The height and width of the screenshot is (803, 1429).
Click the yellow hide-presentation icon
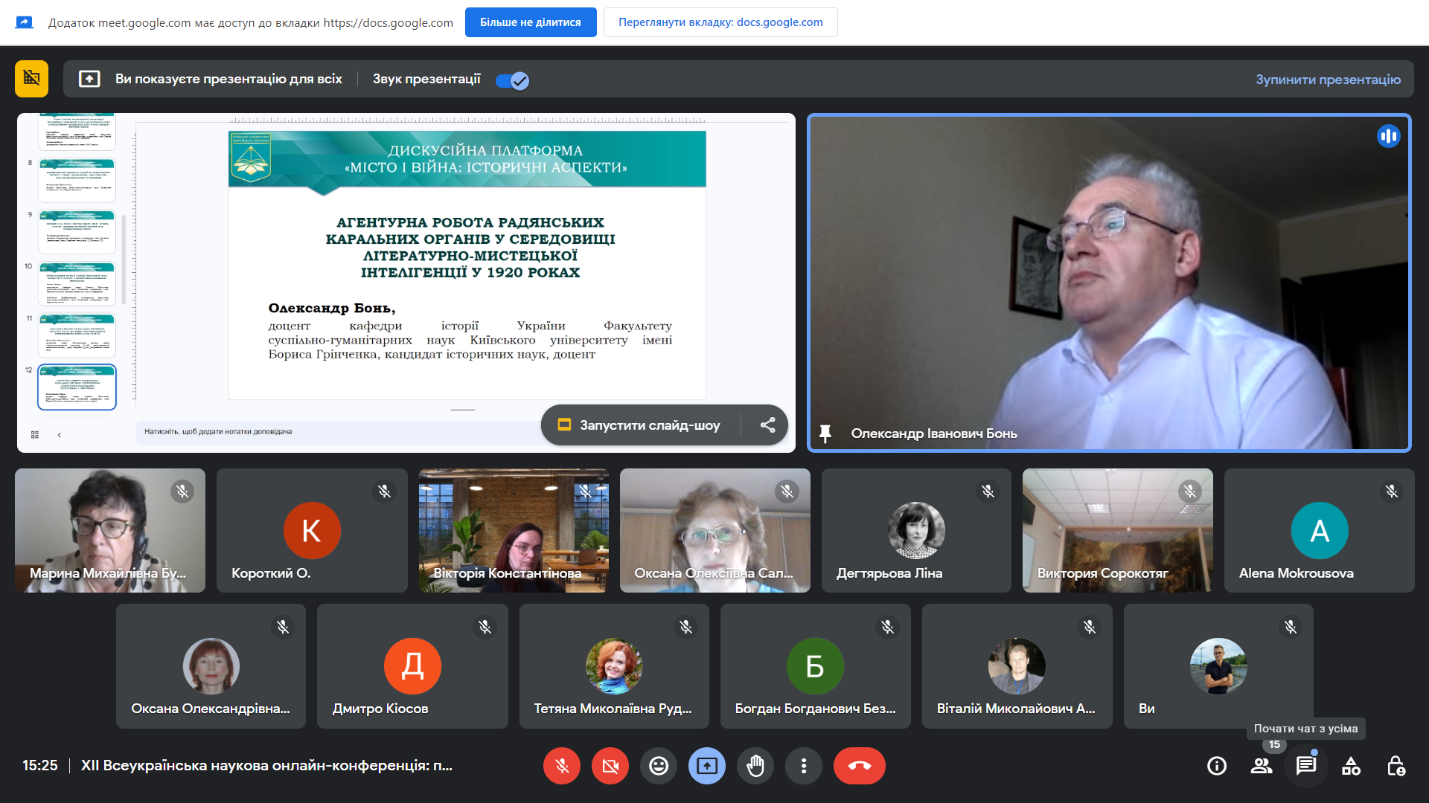pyautogui.click(x=31, y=79)
